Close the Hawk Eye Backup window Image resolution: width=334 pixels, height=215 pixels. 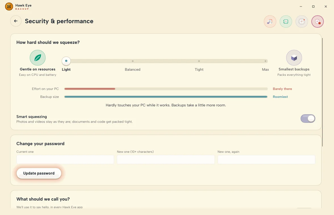(x=326, y=7)
